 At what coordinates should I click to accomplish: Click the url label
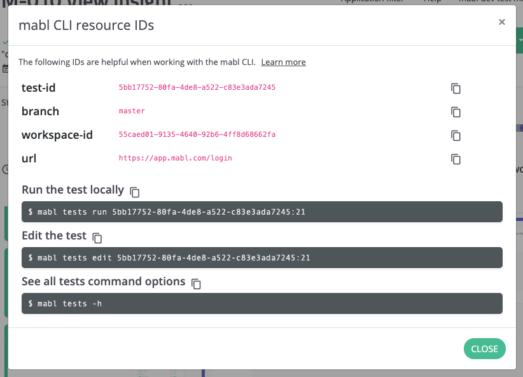click(29, 159)
